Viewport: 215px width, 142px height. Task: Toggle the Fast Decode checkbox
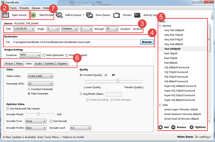[x=51, y=121]
